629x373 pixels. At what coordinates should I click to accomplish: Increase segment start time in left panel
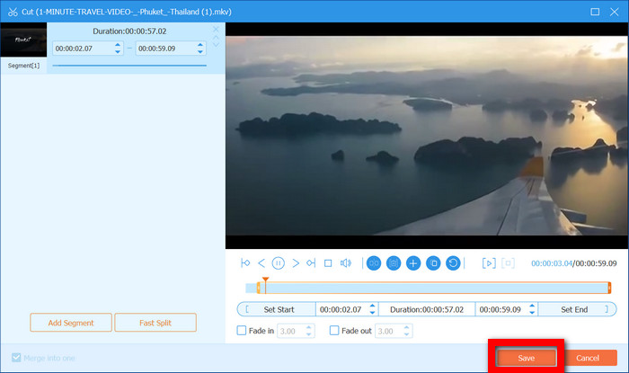point(118,45)
